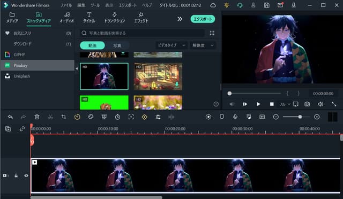Add a marker with shield icon

coord(221,117)
